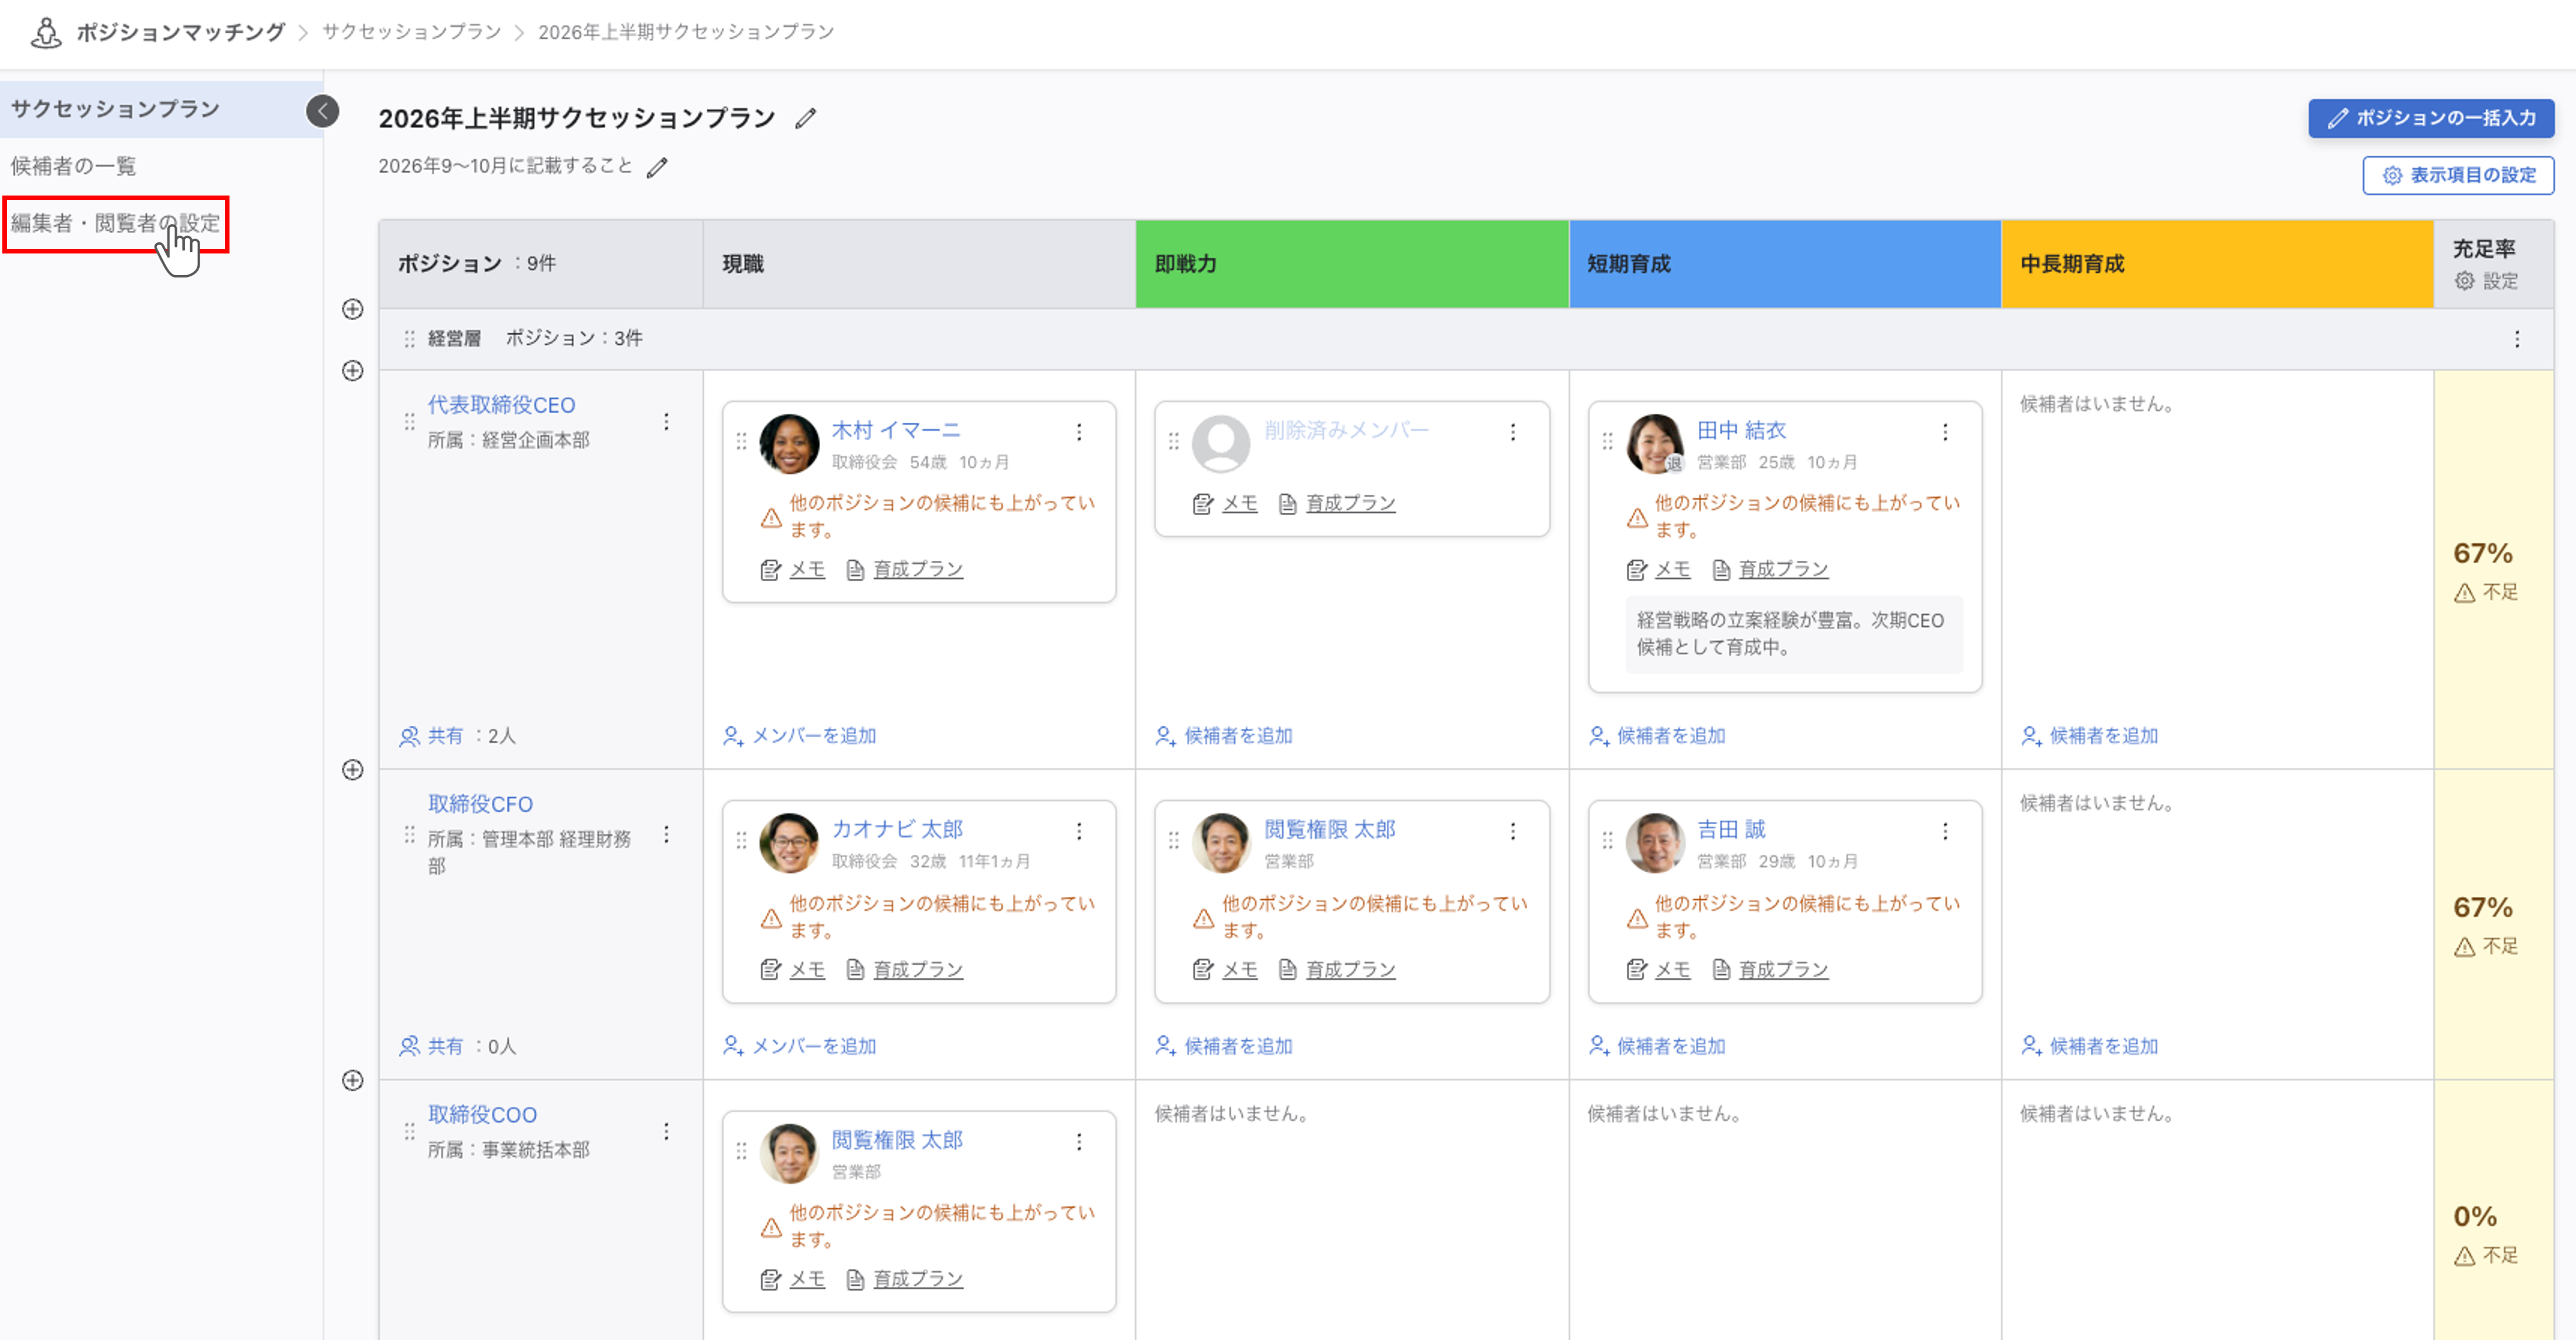2576x1340 pixels.
Task: Edit the plan title pencil icon
Action: pos(805,119)
